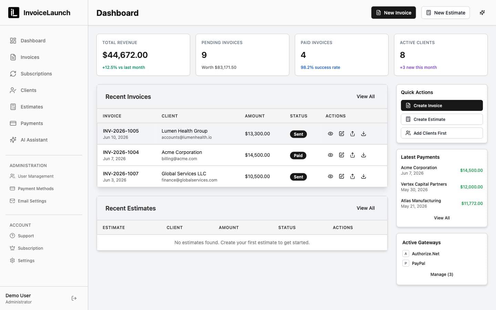The height and width of the screenshot is (310, 496).
Task: Click Create Estimate in Quick Actions
Action: point(442,119)
